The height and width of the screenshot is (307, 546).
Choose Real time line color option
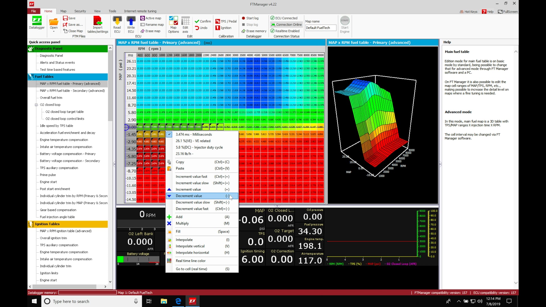coord(190,261)
